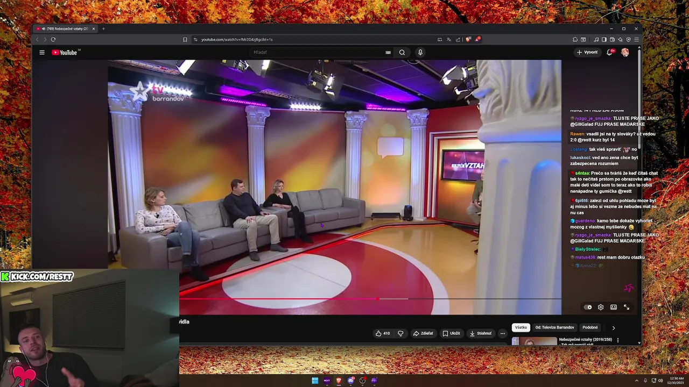Screen dimensions: 689x387
Task: Open the translate page icon in the address bar
Action: click(449, 39)
